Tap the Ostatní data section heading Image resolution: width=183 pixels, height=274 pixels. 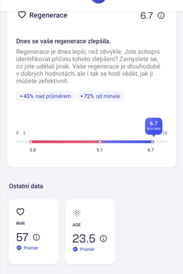click(26, 186)
